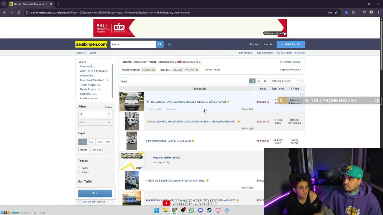Select the Tümü tab
The image size is (383, 215).
click(124, 82)
